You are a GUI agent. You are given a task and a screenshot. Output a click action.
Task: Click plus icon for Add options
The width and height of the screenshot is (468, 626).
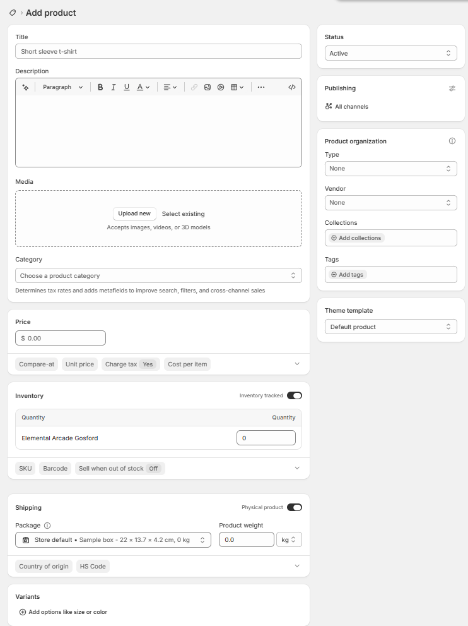click(23, 612)
